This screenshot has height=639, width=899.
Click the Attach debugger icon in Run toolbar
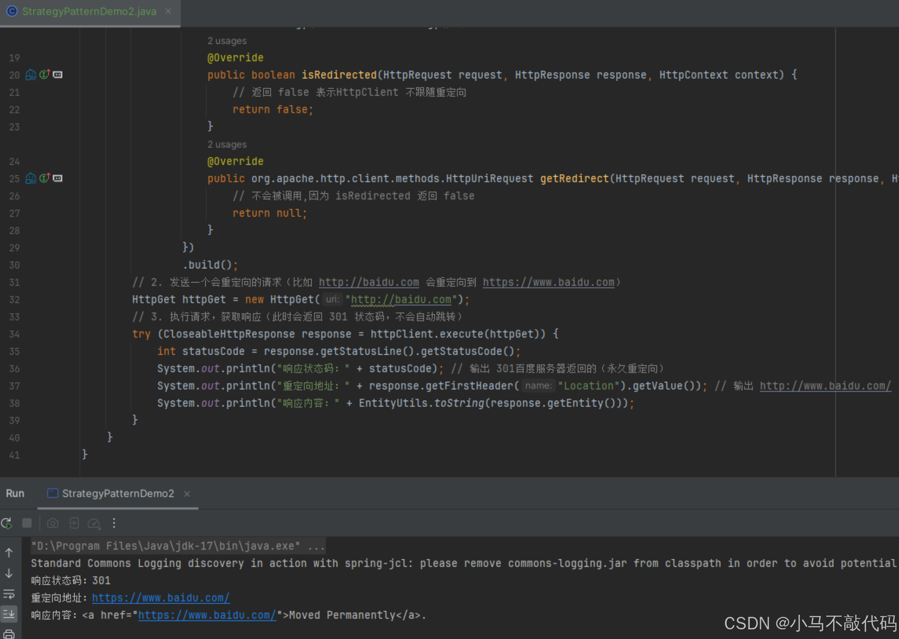(x=74, y=523)
